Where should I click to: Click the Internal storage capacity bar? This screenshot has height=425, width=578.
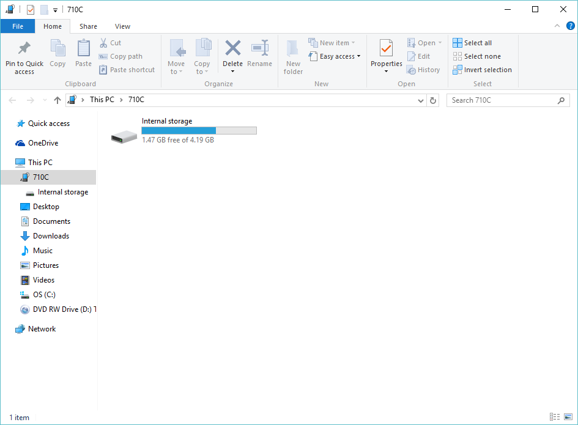point(199,130)
